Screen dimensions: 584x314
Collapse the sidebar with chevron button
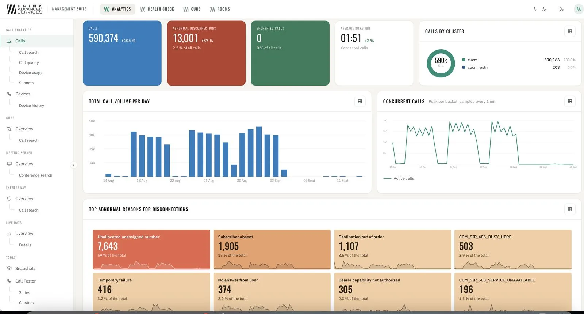[73, 165]
